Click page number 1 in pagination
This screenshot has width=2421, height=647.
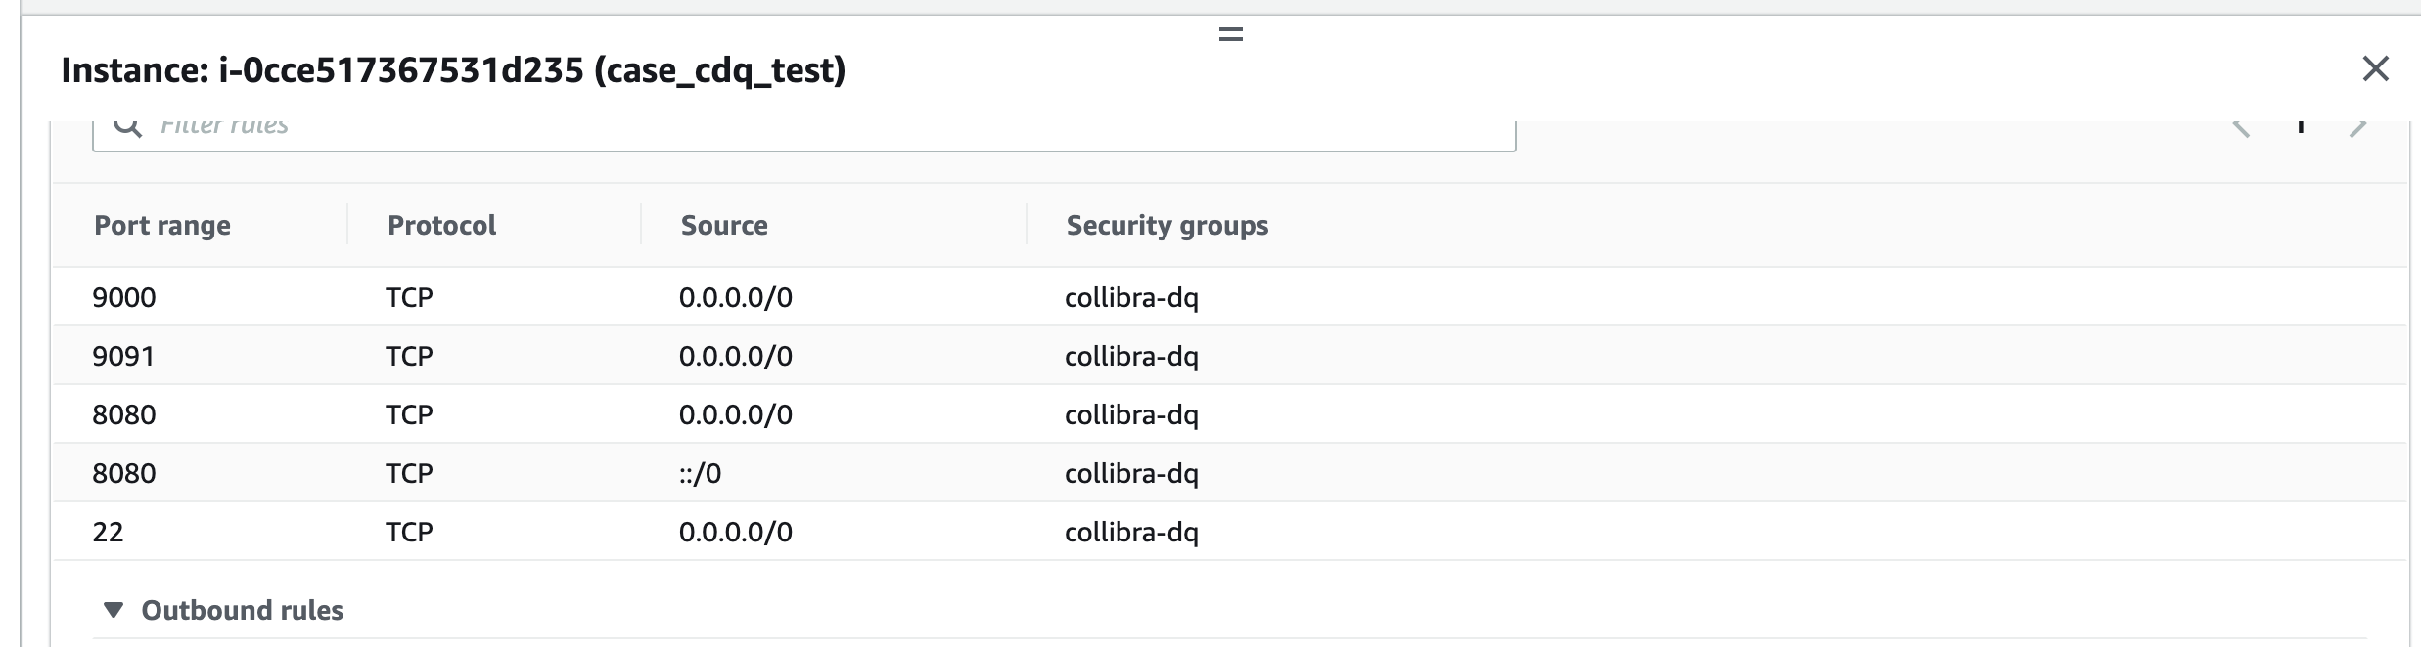[2301, 125]
